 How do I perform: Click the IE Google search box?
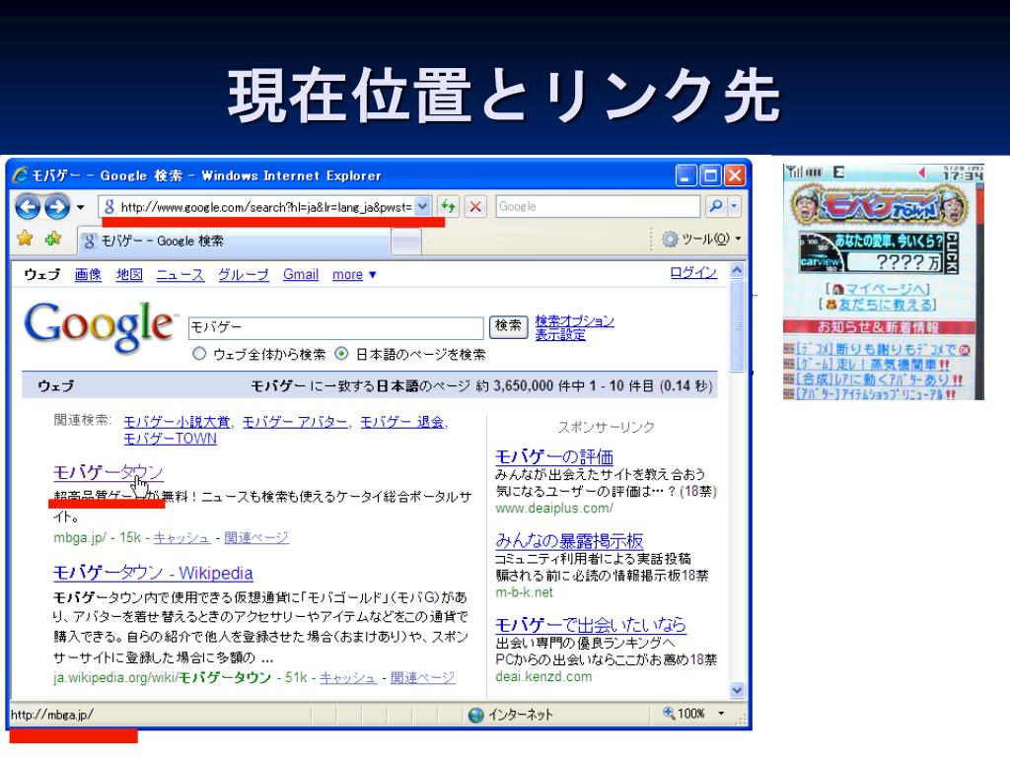[598, 207]
